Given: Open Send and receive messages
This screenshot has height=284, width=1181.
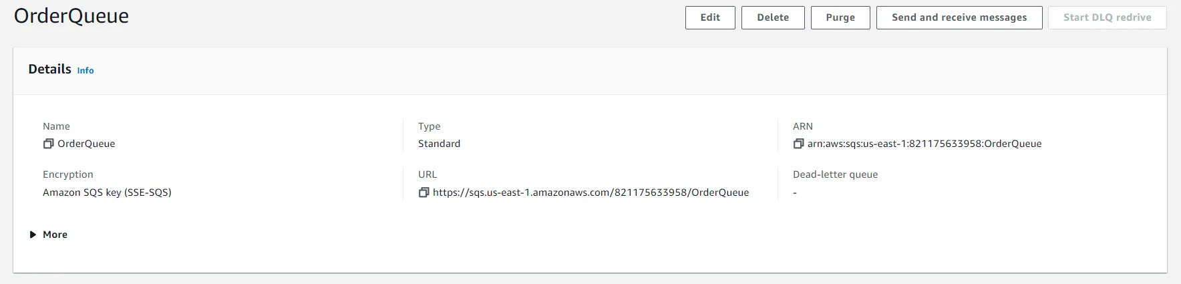Looking at the screenshot, I should pos(959,18).
